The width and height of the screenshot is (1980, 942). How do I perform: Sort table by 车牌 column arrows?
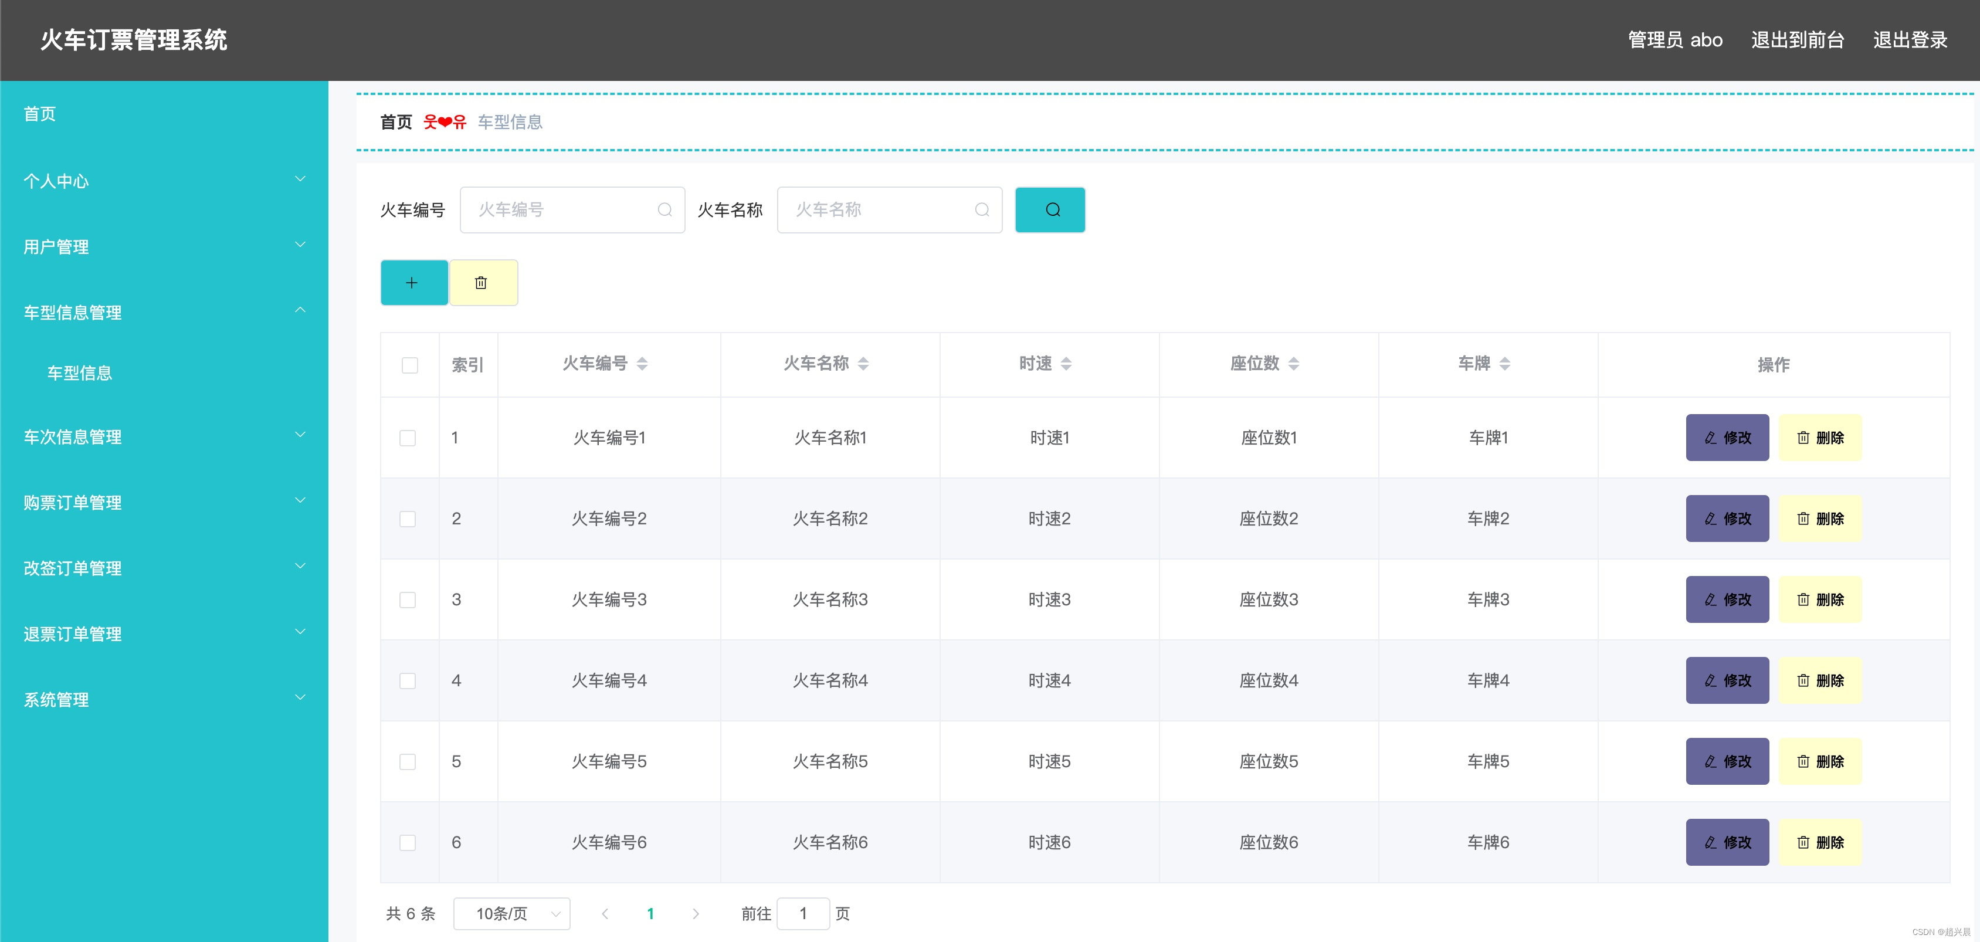1504,364
